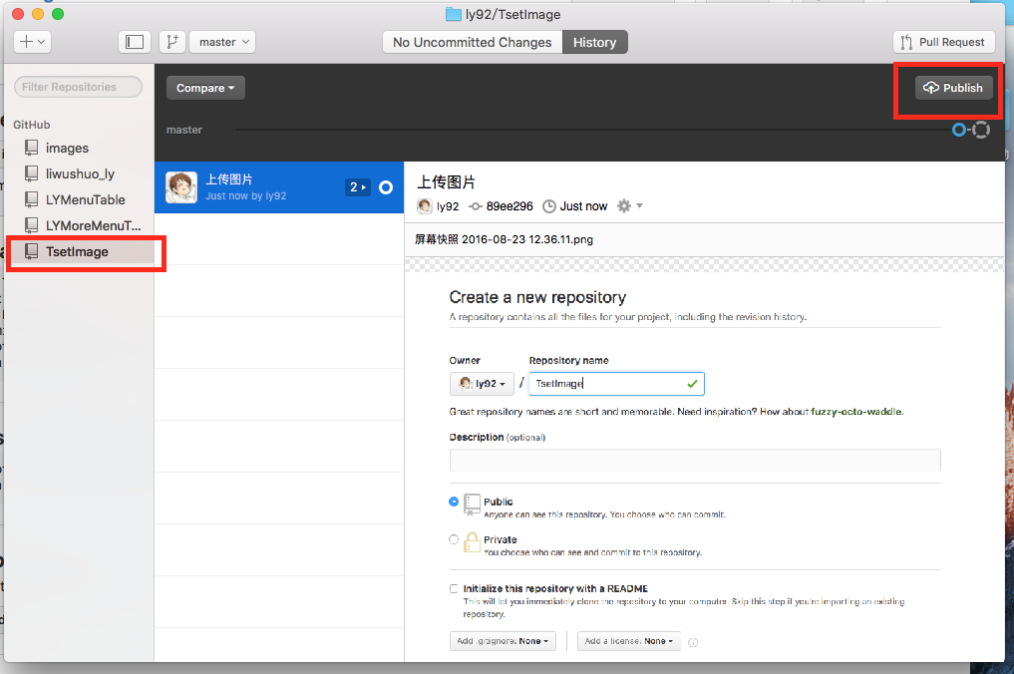Click the LYMoreMenuT... repository book icon
This screenshot has height=674, width=1014.
(31, 225)
